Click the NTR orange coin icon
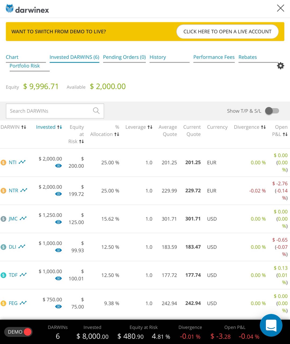The width and height of the screenshot is (290, 344). point(3,191)
